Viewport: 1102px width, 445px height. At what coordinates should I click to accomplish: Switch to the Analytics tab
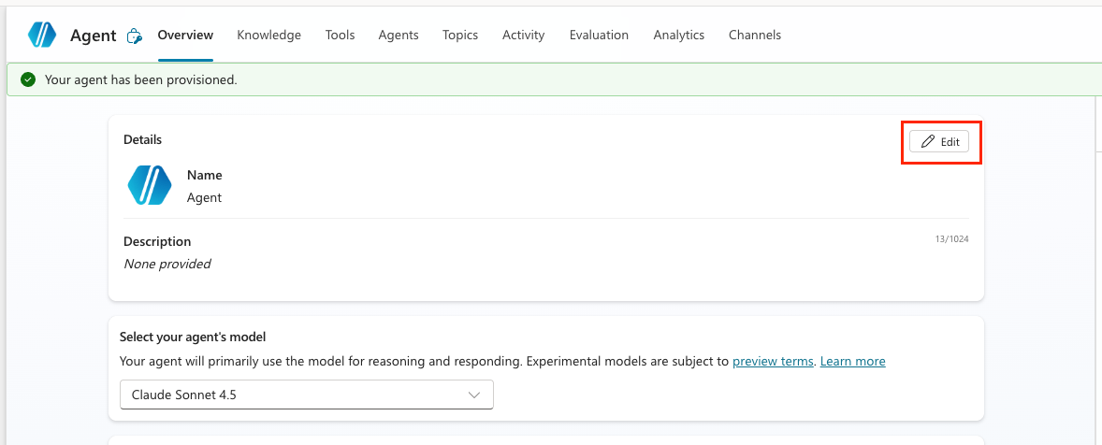[x=679, y=35]
